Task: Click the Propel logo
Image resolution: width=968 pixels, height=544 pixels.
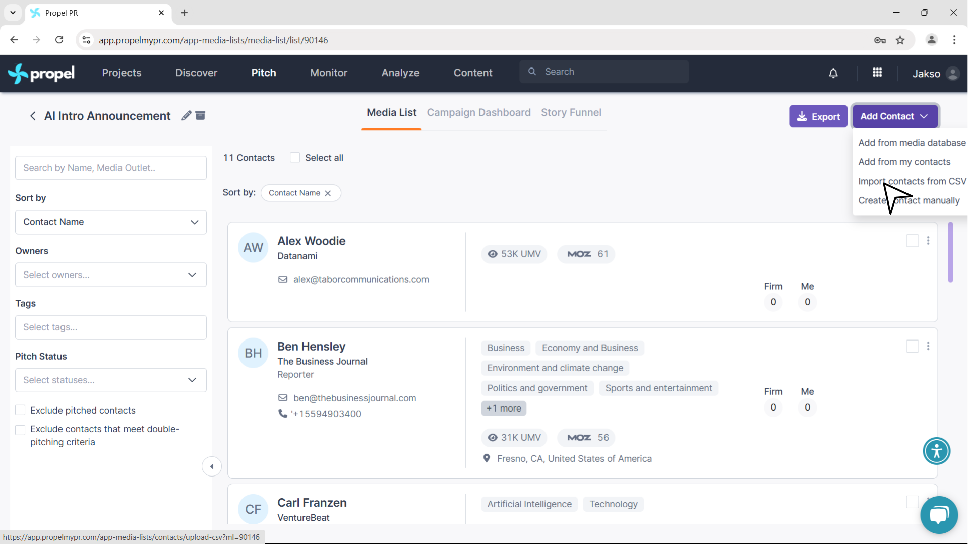Action: [x=41, y=74]
